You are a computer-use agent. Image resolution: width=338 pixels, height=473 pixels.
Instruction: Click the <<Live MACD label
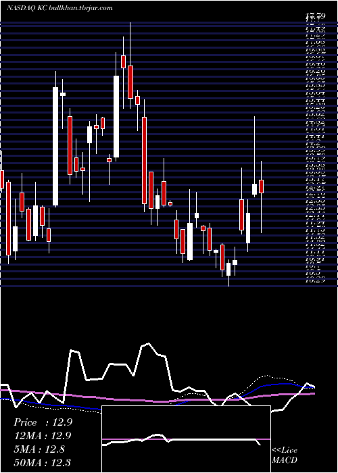point(285,455)
